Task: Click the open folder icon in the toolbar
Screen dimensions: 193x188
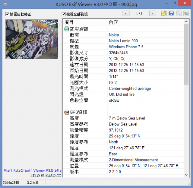Action: pyautogui.click(x=164, y=13)
